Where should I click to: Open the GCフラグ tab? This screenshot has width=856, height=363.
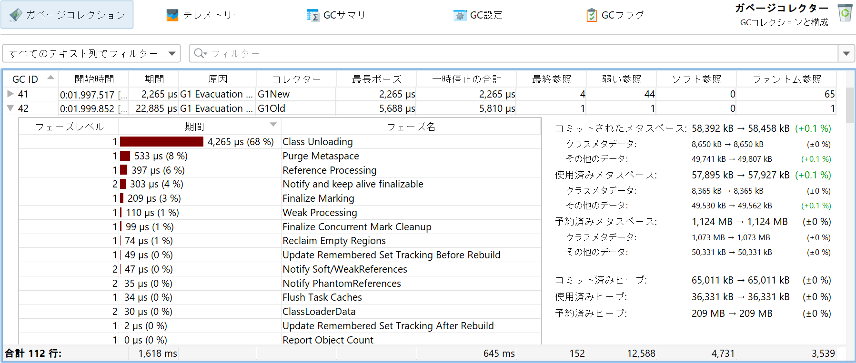tap(615, 15)
